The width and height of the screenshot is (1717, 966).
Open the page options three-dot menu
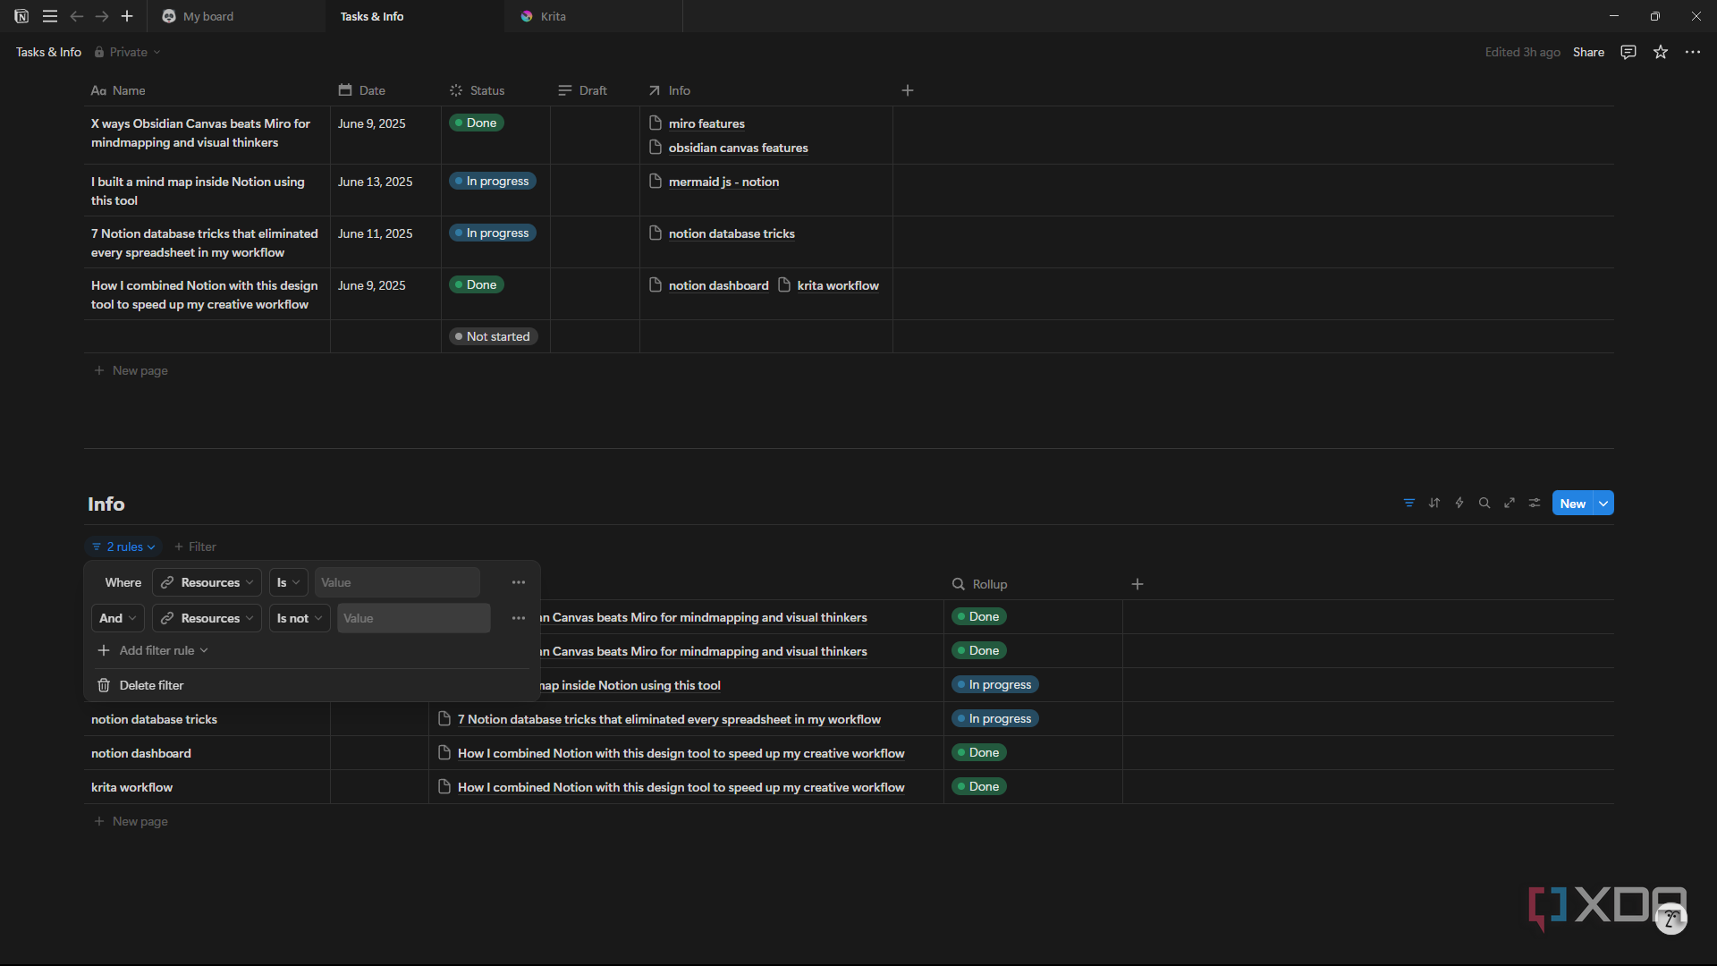tap(1693, 52)
